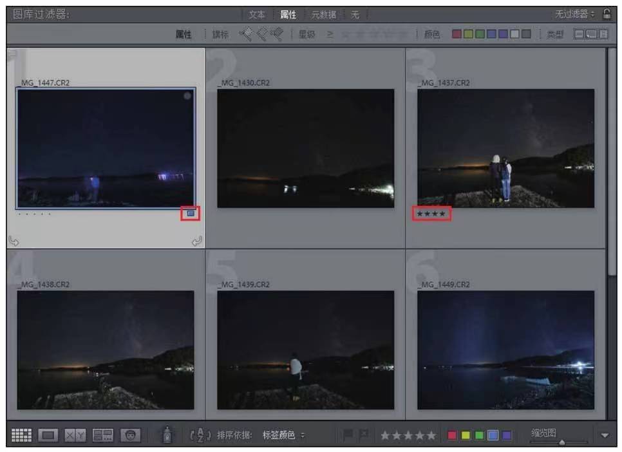Click the flag marker on the _MG_1447.CR2 cell

tap(12, 53)
